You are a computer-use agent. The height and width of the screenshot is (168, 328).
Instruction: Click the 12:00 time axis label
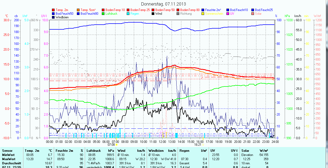click(162, 142)
